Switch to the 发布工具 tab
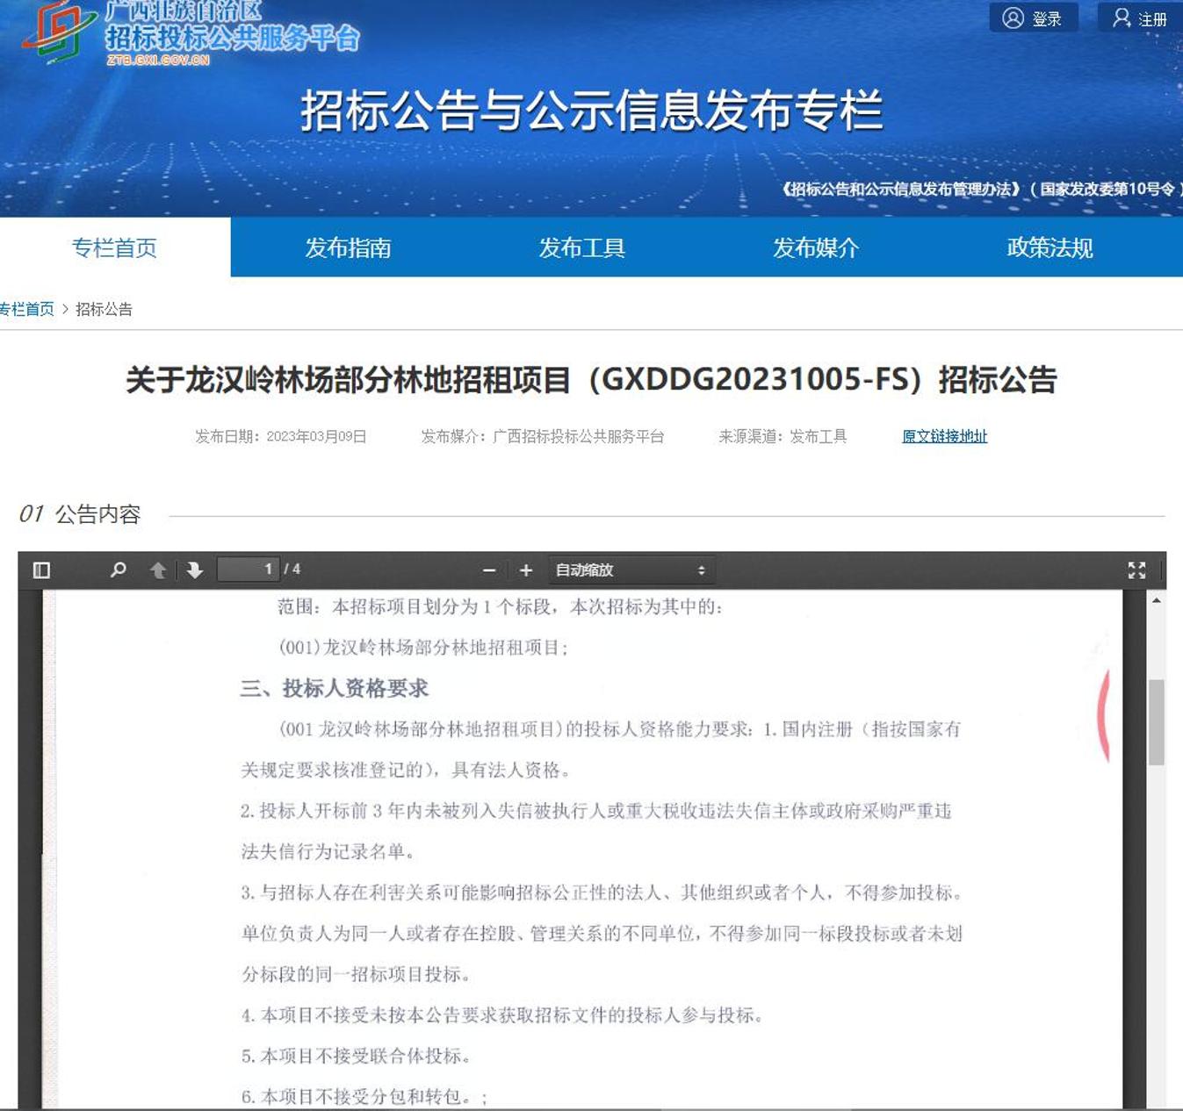The height and width of the screenshot is (1111, 1183). coord(581,247)
